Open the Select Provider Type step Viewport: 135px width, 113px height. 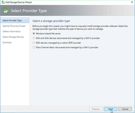[15, 20]
